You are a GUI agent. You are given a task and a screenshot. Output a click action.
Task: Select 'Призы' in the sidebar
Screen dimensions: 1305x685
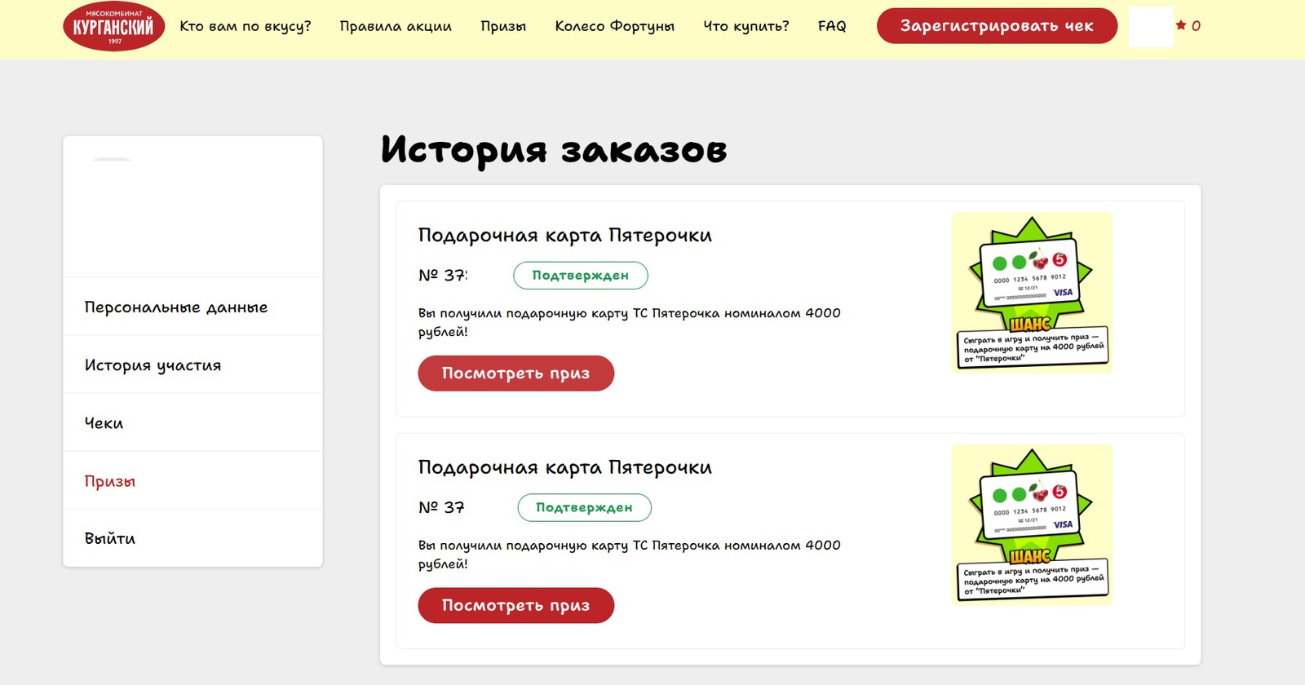coord(110,481)
